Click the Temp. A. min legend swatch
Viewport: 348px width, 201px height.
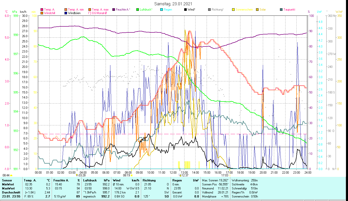66,10
